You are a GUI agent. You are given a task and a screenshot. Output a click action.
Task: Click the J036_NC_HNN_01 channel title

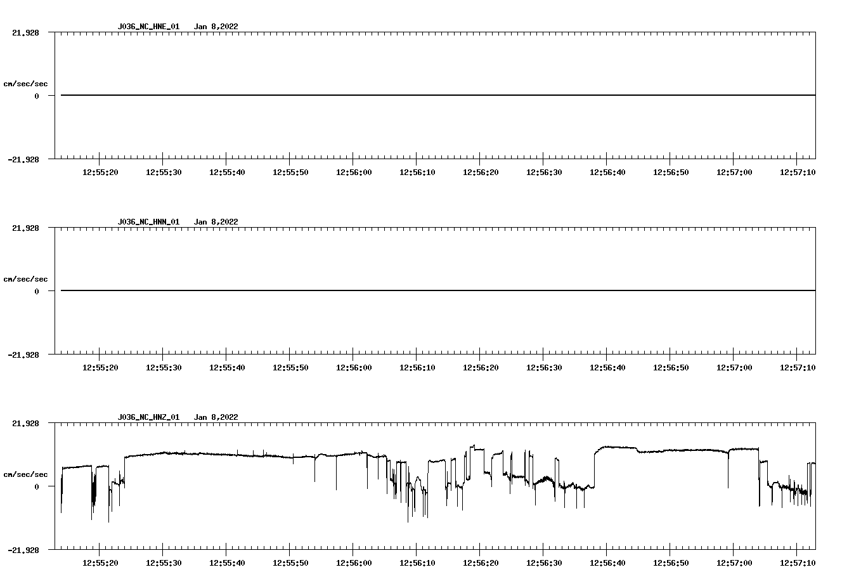tap(148, 222)
